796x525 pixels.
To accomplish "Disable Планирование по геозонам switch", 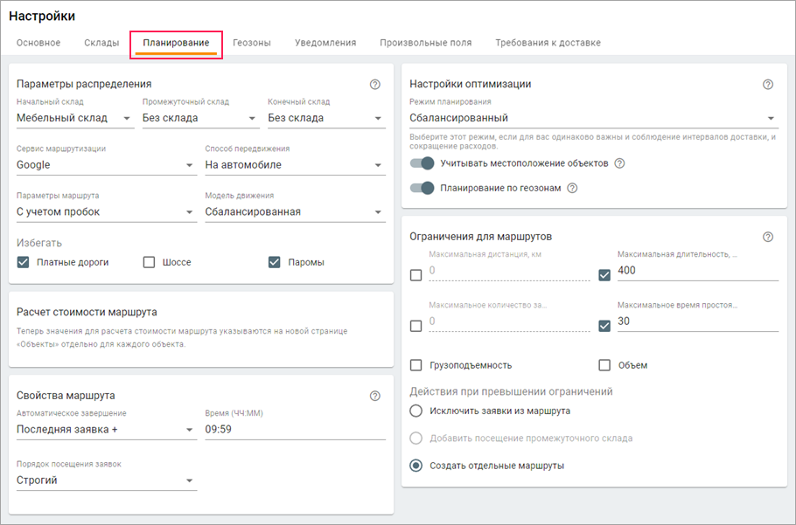I will coord(422,188).
